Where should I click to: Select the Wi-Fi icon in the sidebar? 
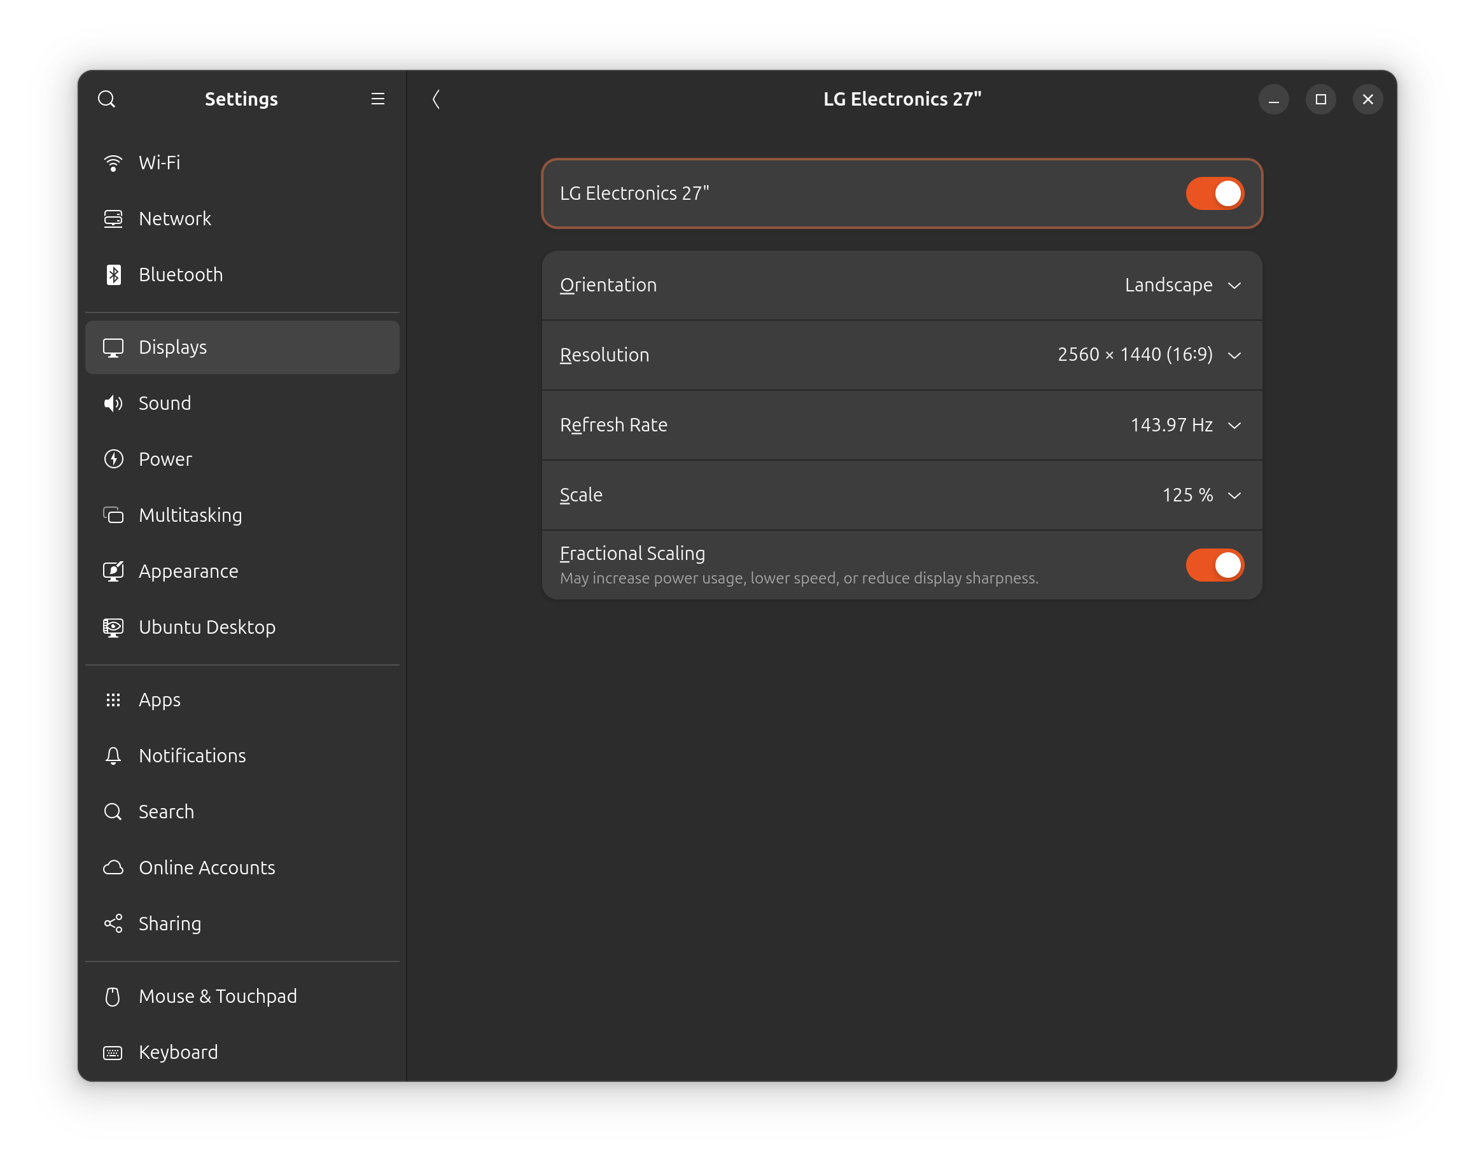[113, 163]
